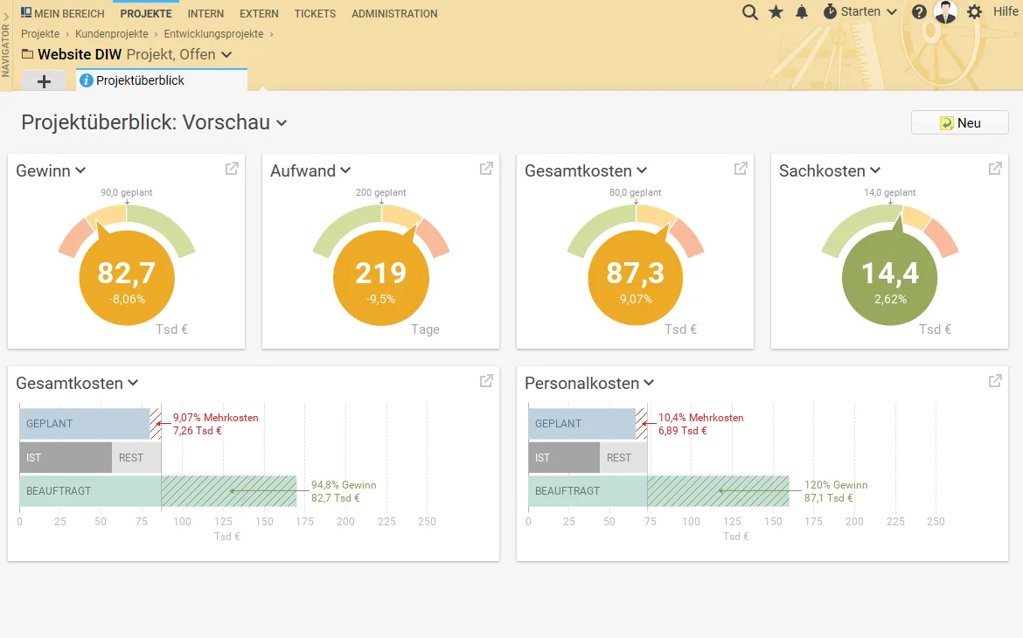Pop out the Personalkosten chart widget
Viewport: 1023px width, 638px height.
click(995, 380)
